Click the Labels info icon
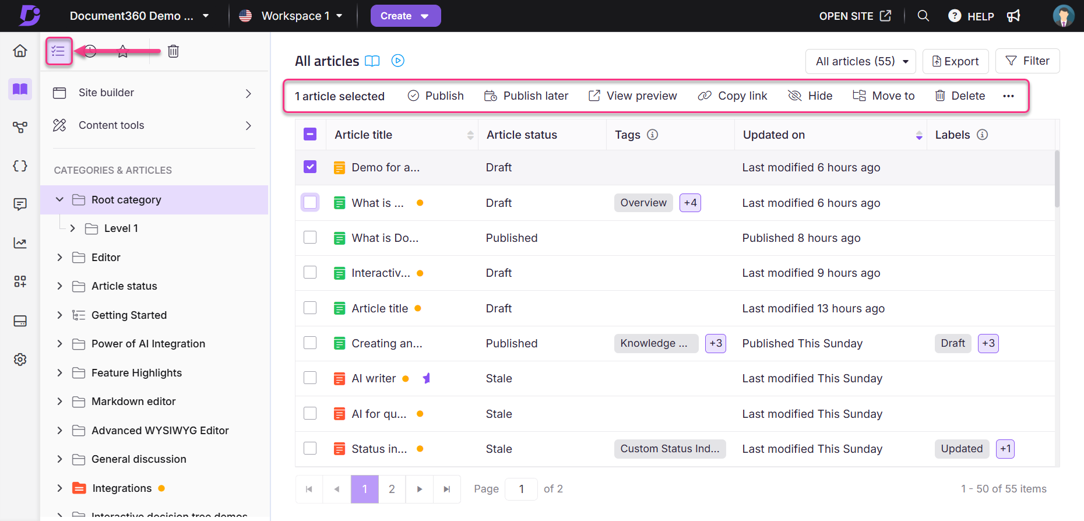The height and width of the screenshot is (521, 1084). click(x=983, y=135)
